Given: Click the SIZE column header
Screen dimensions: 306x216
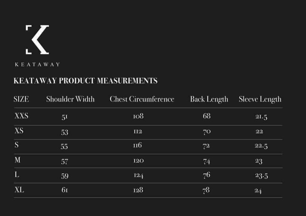Looking at the screenshot, I should tap(21, 99).
